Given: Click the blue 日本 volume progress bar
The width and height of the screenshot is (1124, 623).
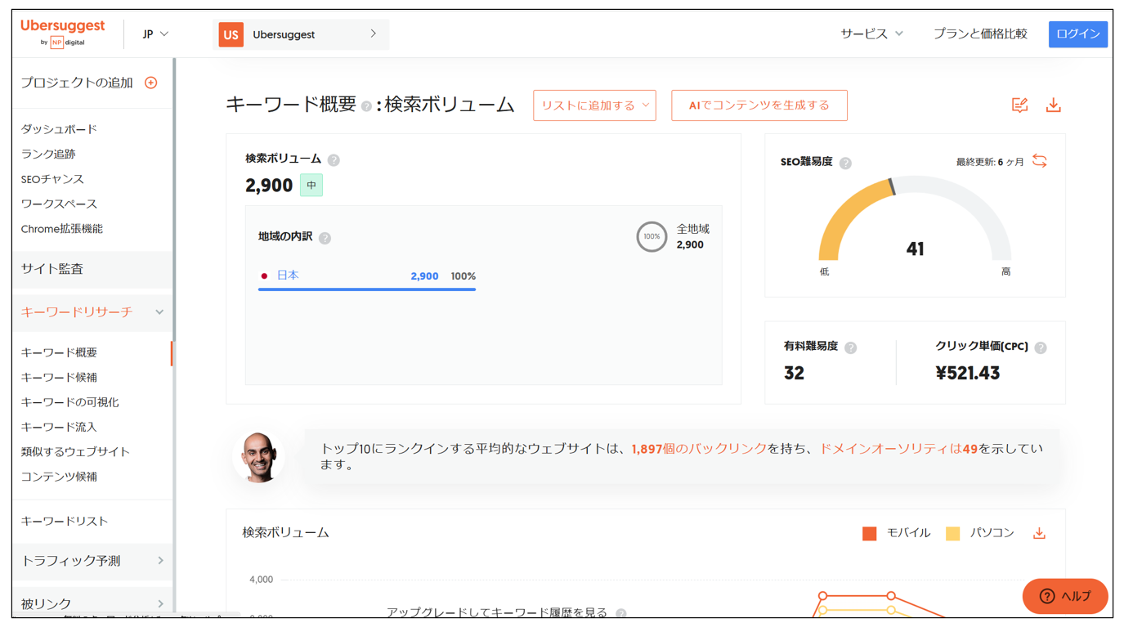Looking at the screenshot, I should [x=367, y=289].
